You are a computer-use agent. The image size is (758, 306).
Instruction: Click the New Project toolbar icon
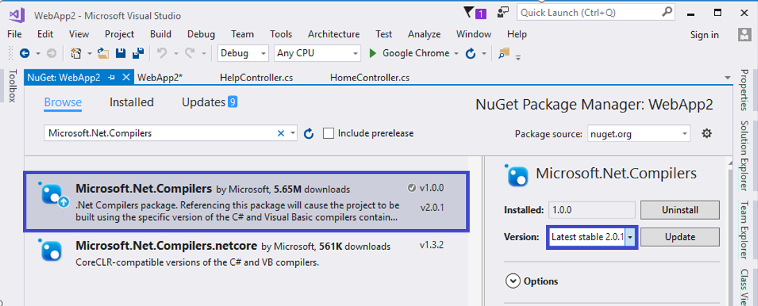click(76, 53)
